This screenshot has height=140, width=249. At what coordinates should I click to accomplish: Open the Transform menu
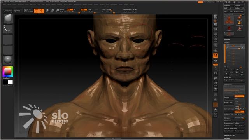[x=114, y=5]
